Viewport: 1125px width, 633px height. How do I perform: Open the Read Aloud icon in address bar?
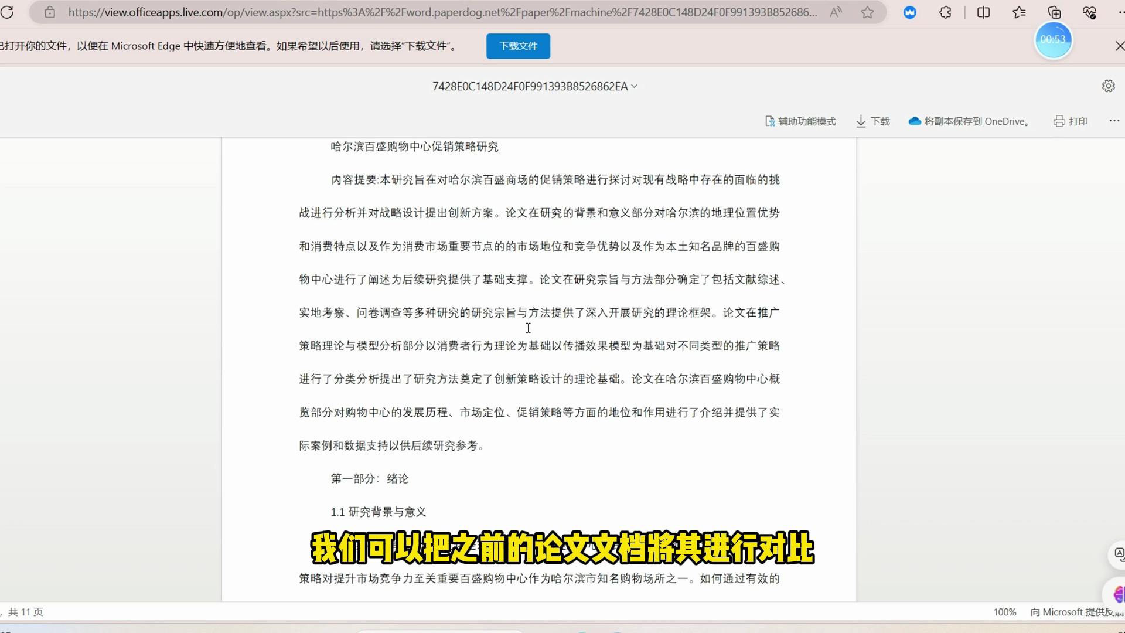point(836,12)
